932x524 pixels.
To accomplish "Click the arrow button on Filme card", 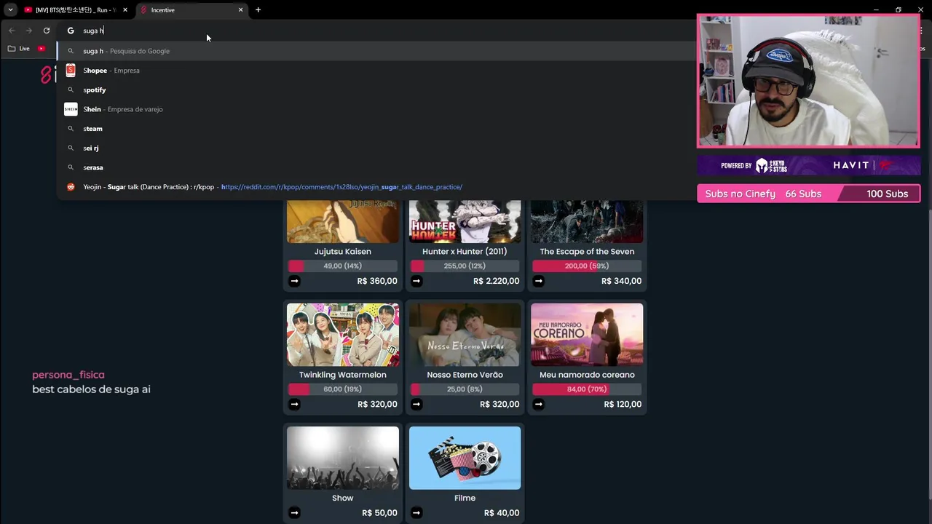I will point(416,512).
